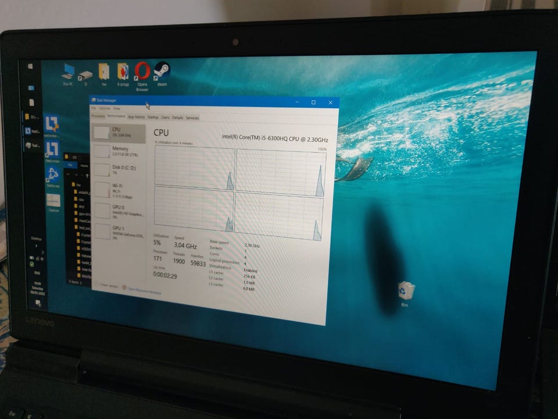Viewport: 558px width, 419px height.
Task: Open Task Manager File menu
Action: [94, 108]
